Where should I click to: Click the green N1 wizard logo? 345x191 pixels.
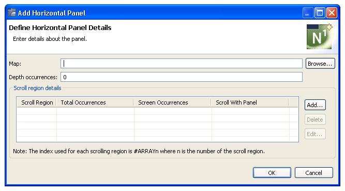tap(320, 36)
